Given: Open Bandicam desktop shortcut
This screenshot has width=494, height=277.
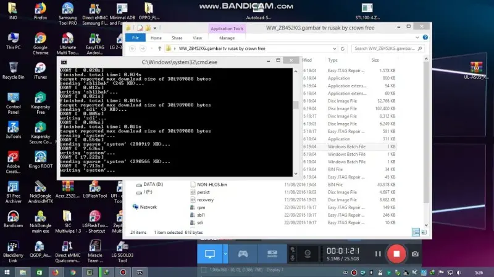Looking at the screenshot, I should (13, 219).
